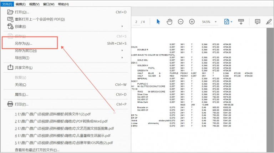Click the zoom out minus icon

point(181,22)
